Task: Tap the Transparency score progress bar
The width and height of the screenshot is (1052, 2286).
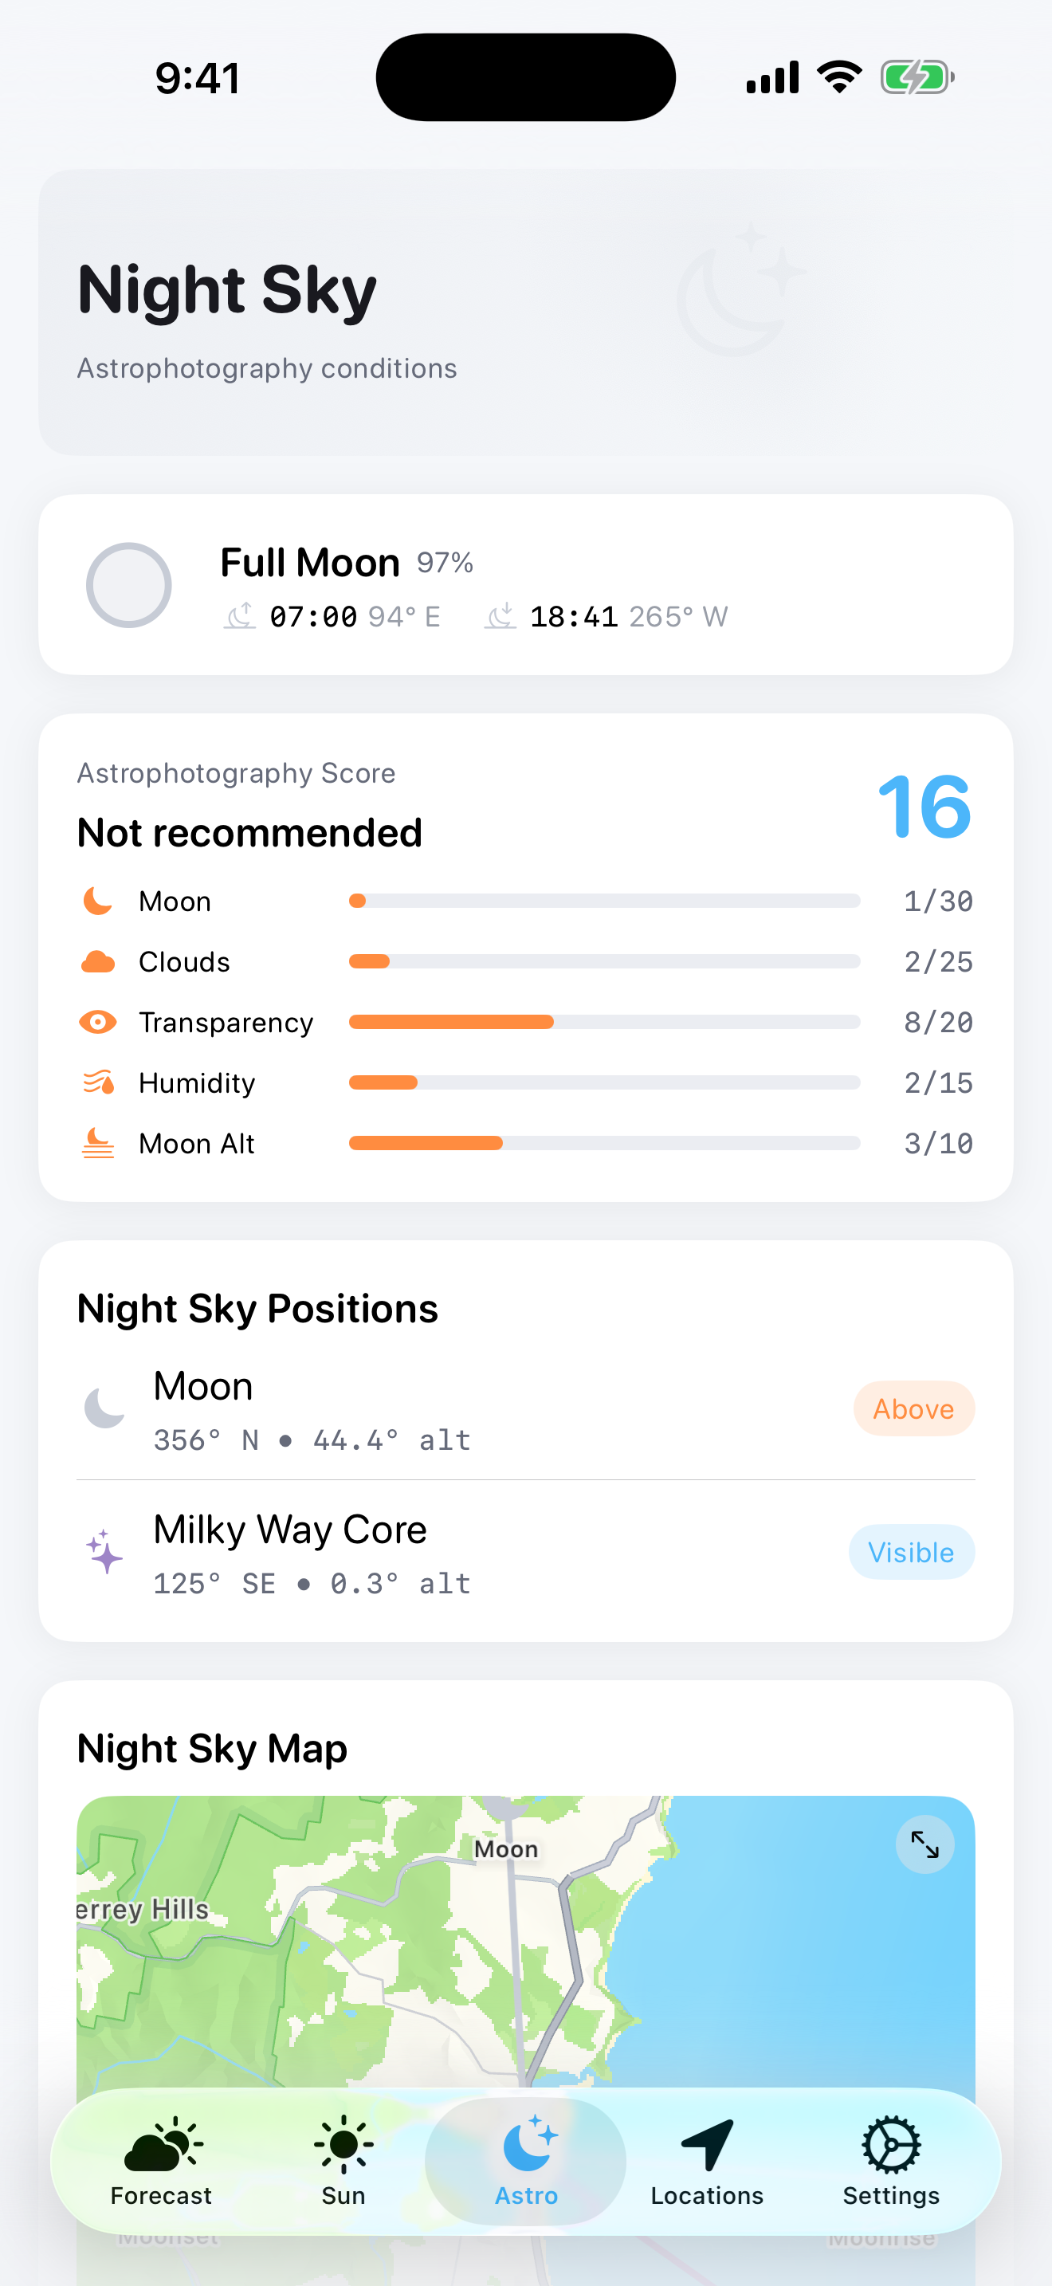Action: (604, 1023)
